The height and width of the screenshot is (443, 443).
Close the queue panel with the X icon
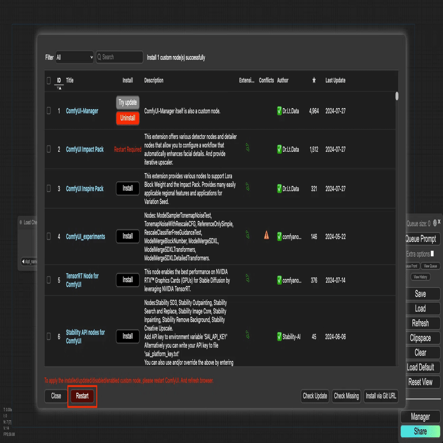pyautogui.click(x=439, y=222)
